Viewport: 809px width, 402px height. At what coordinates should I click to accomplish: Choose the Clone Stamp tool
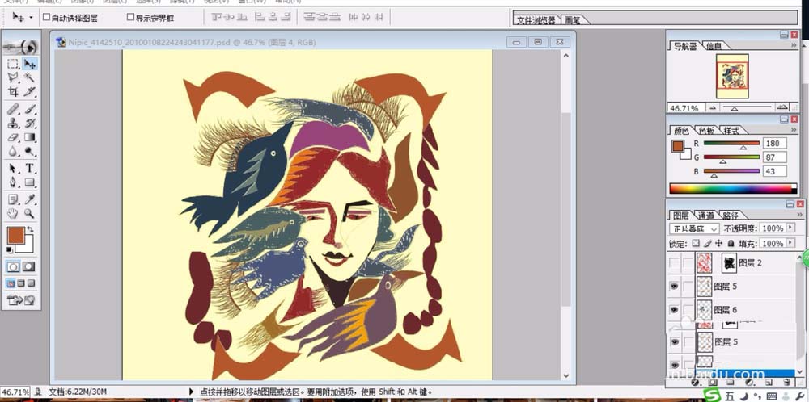click(x=13, y=123)
